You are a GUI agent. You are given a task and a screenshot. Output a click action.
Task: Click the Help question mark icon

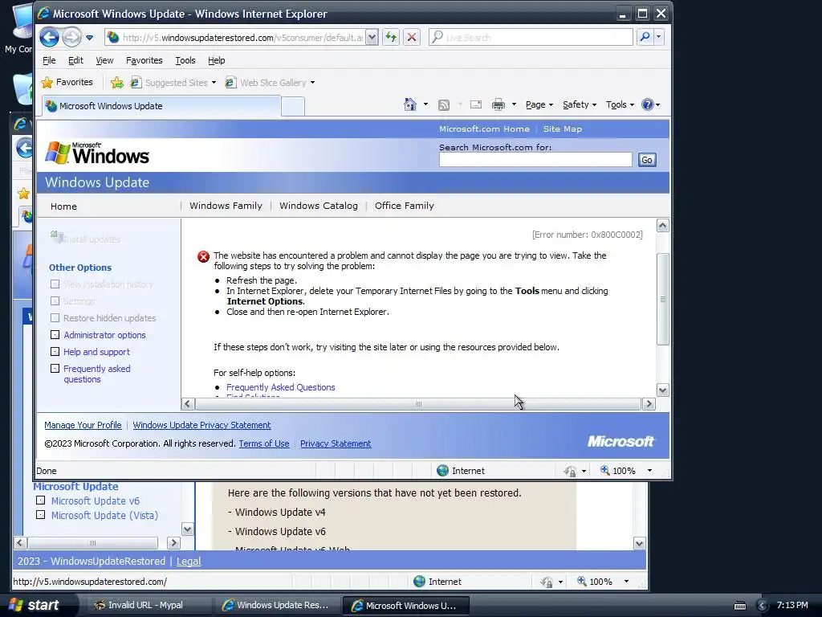click(648, 104)
